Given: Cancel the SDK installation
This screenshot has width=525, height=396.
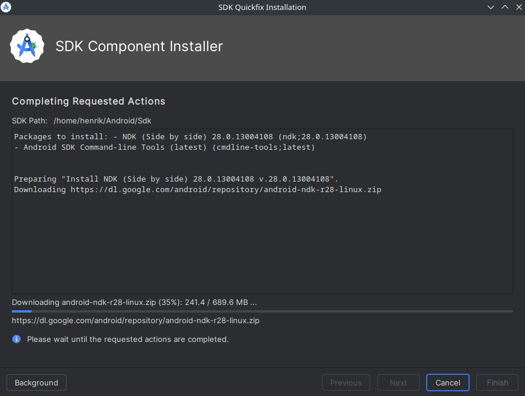Looking at the screenshot, I should 448,382.
